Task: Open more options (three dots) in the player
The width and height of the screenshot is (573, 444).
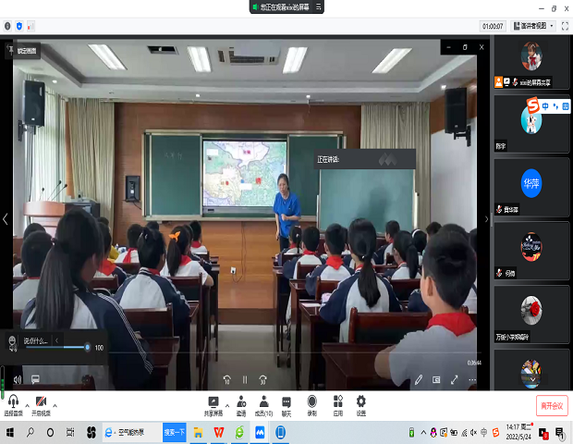Action: (x=472, y=379)
